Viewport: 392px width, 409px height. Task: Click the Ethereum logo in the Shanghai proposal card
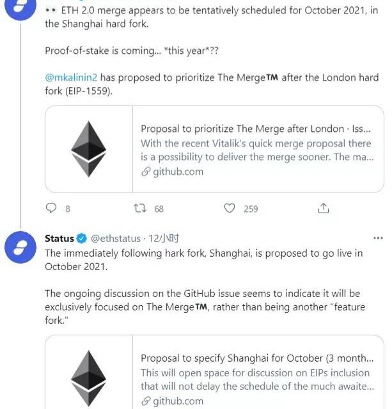tap(88, 379)
